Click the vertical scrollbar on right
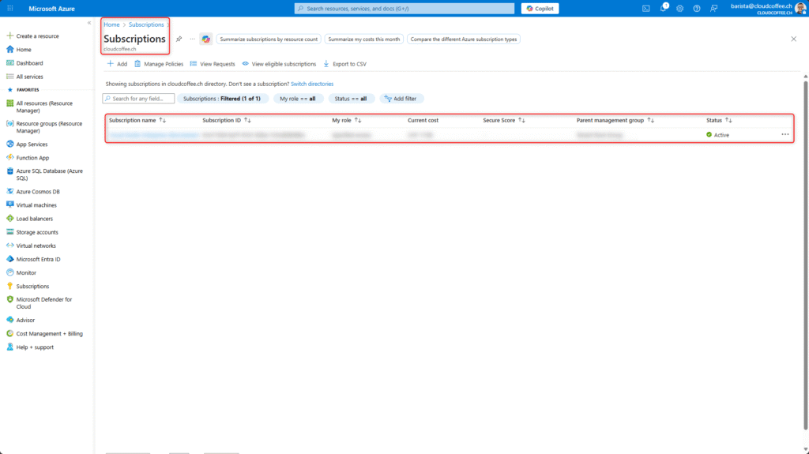The image size is (809, 454). point(805,255)
